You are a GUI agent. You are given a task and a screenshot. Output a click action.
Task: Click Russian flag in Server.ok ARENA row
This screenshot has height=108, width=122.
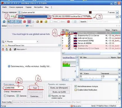(75, 43)
